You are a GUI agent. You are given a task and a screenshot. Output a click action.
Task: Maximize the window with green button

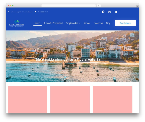(13, 5)
